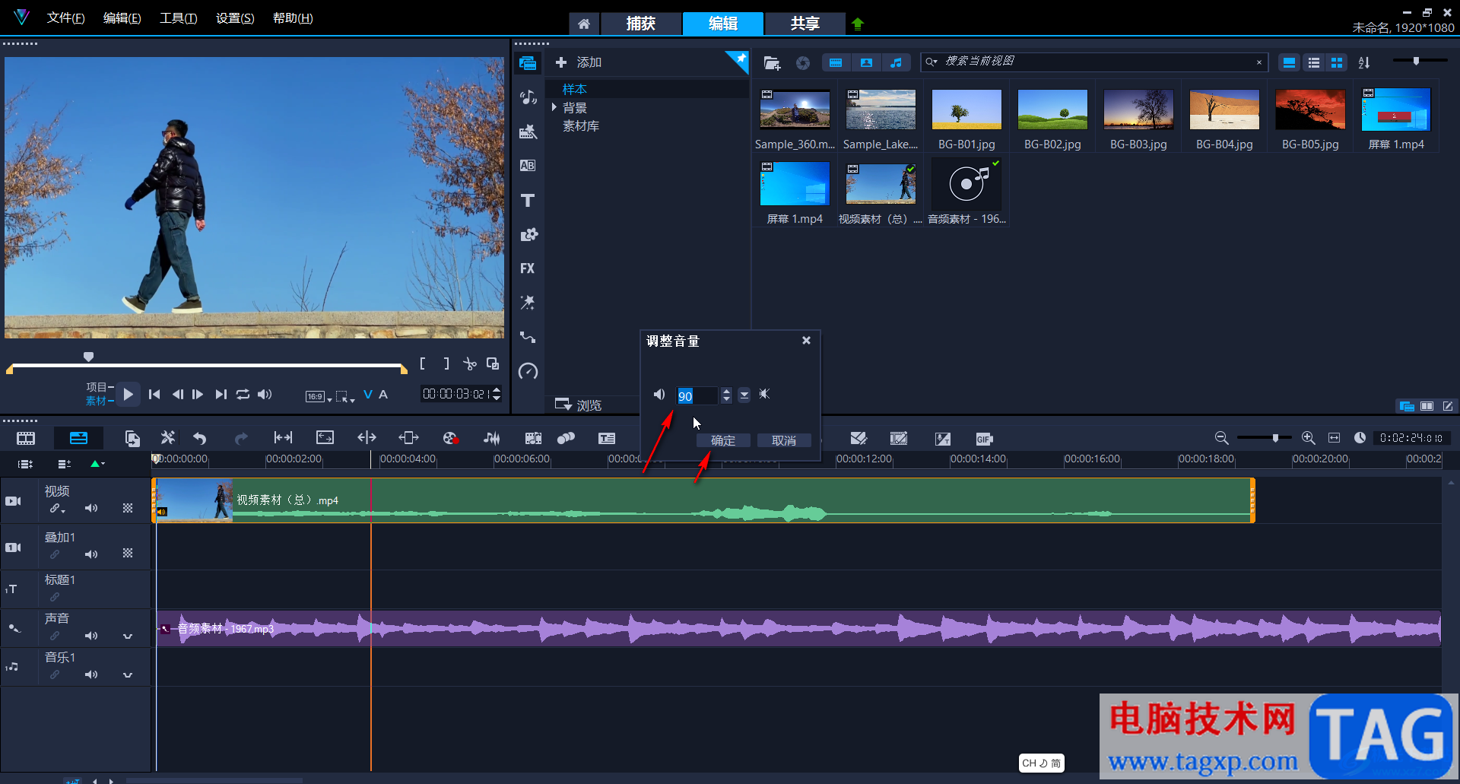Screen dimensions: 1460x784
Task: Open the 设置(S) menu
Action: [235, 17]
